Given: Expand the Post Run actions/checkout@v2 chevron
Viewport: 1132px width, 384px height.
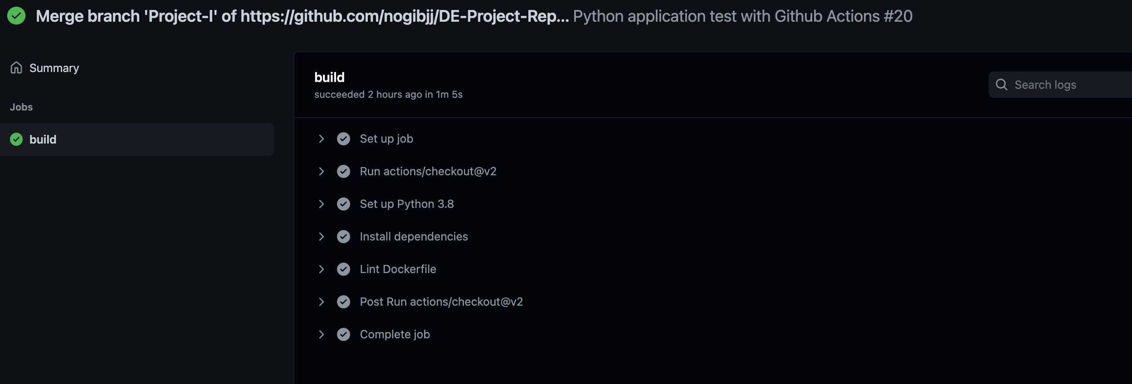Looking at the screenshot, I should (322, 302).
